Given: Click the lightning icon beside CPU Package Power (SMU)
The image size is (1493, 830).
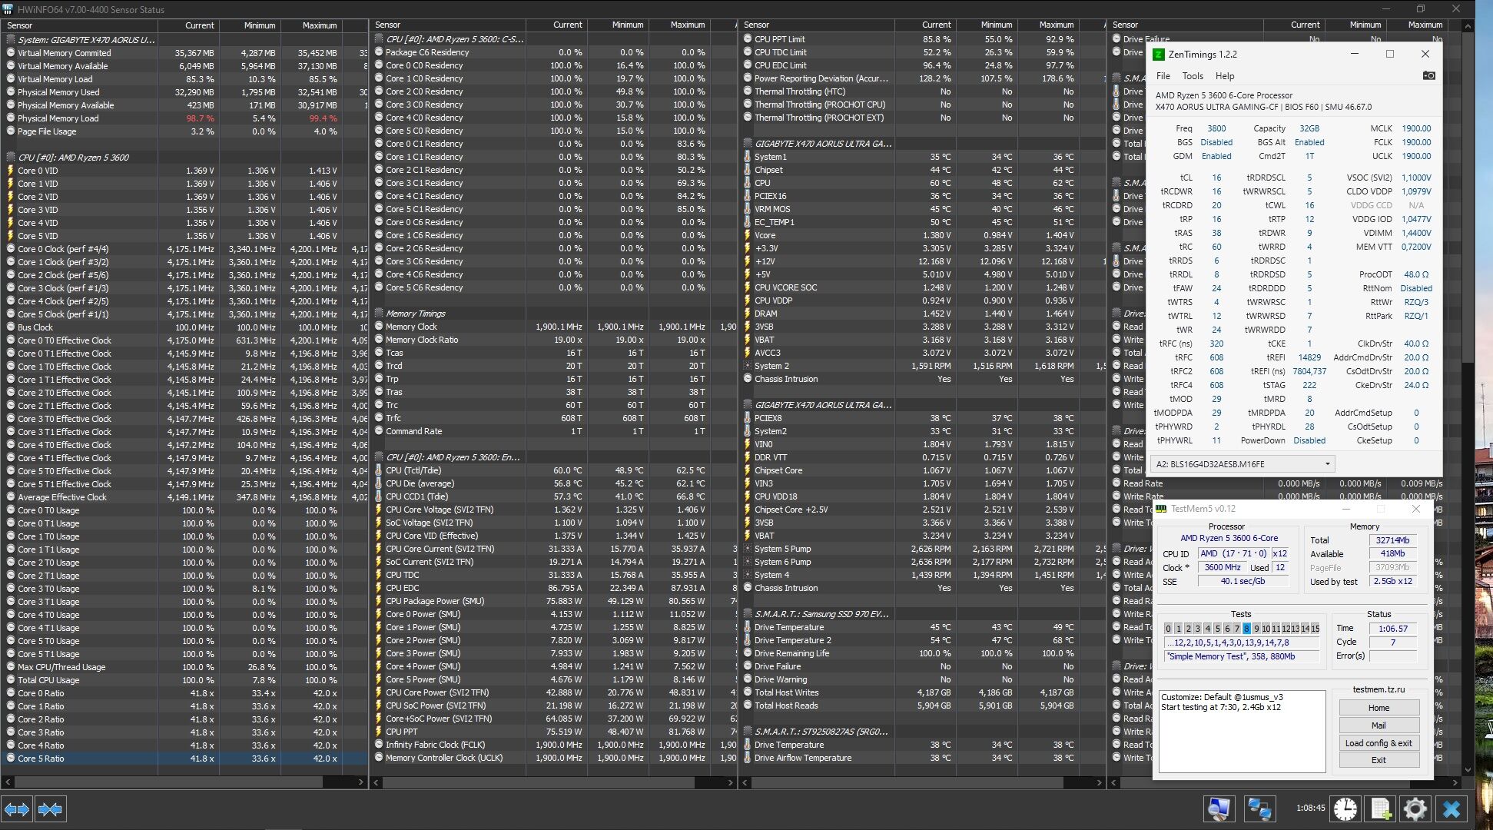Looking at the screenshot, I should click(378, 601).
